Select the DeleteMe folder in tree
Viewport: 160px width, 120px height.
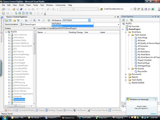point(18,97)
